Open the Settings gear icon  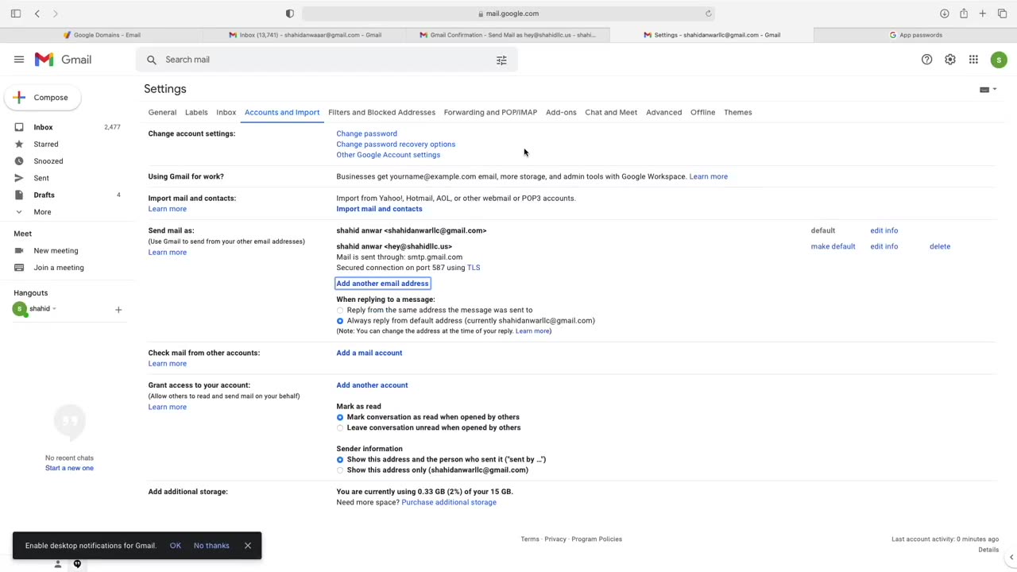(x=950, y=60)
